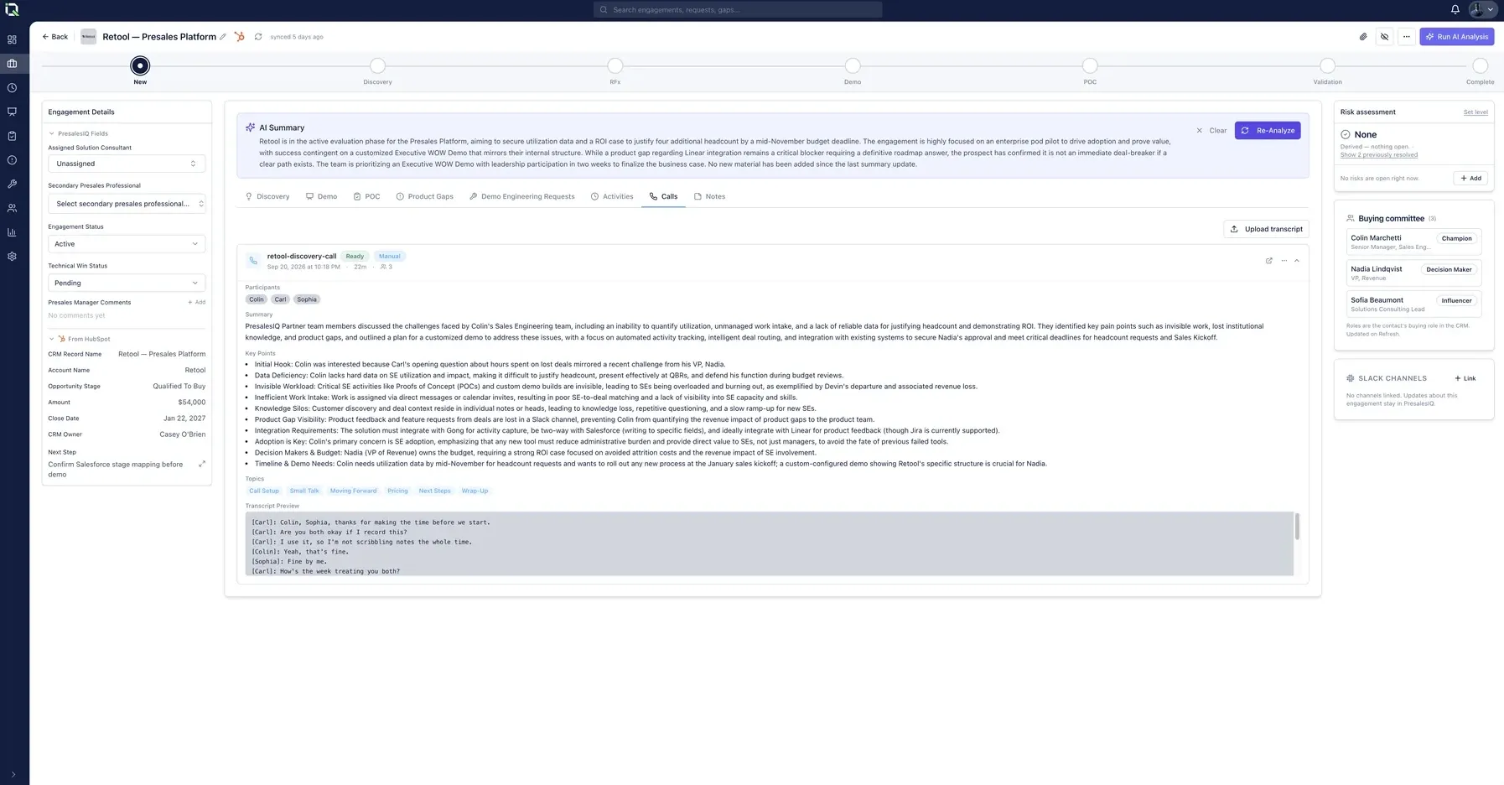Click the transcript preview scrollbar
The image size is (1504, 785).
[1297, 527]
